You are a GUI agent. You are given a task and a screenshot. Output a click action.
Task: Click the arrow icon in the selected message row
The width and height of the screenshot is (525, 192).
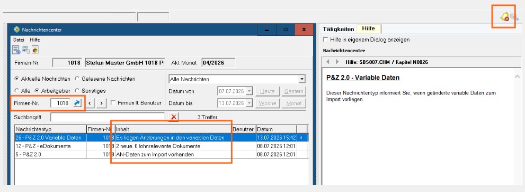tap(301, 137)
